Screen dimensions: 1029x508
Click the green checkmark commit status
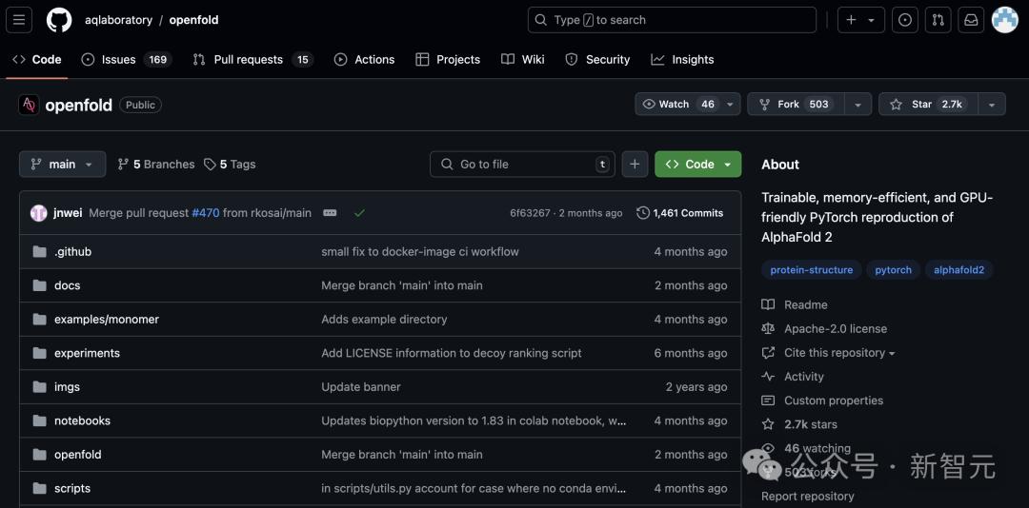pyautogui.click(x=359, y=213)
